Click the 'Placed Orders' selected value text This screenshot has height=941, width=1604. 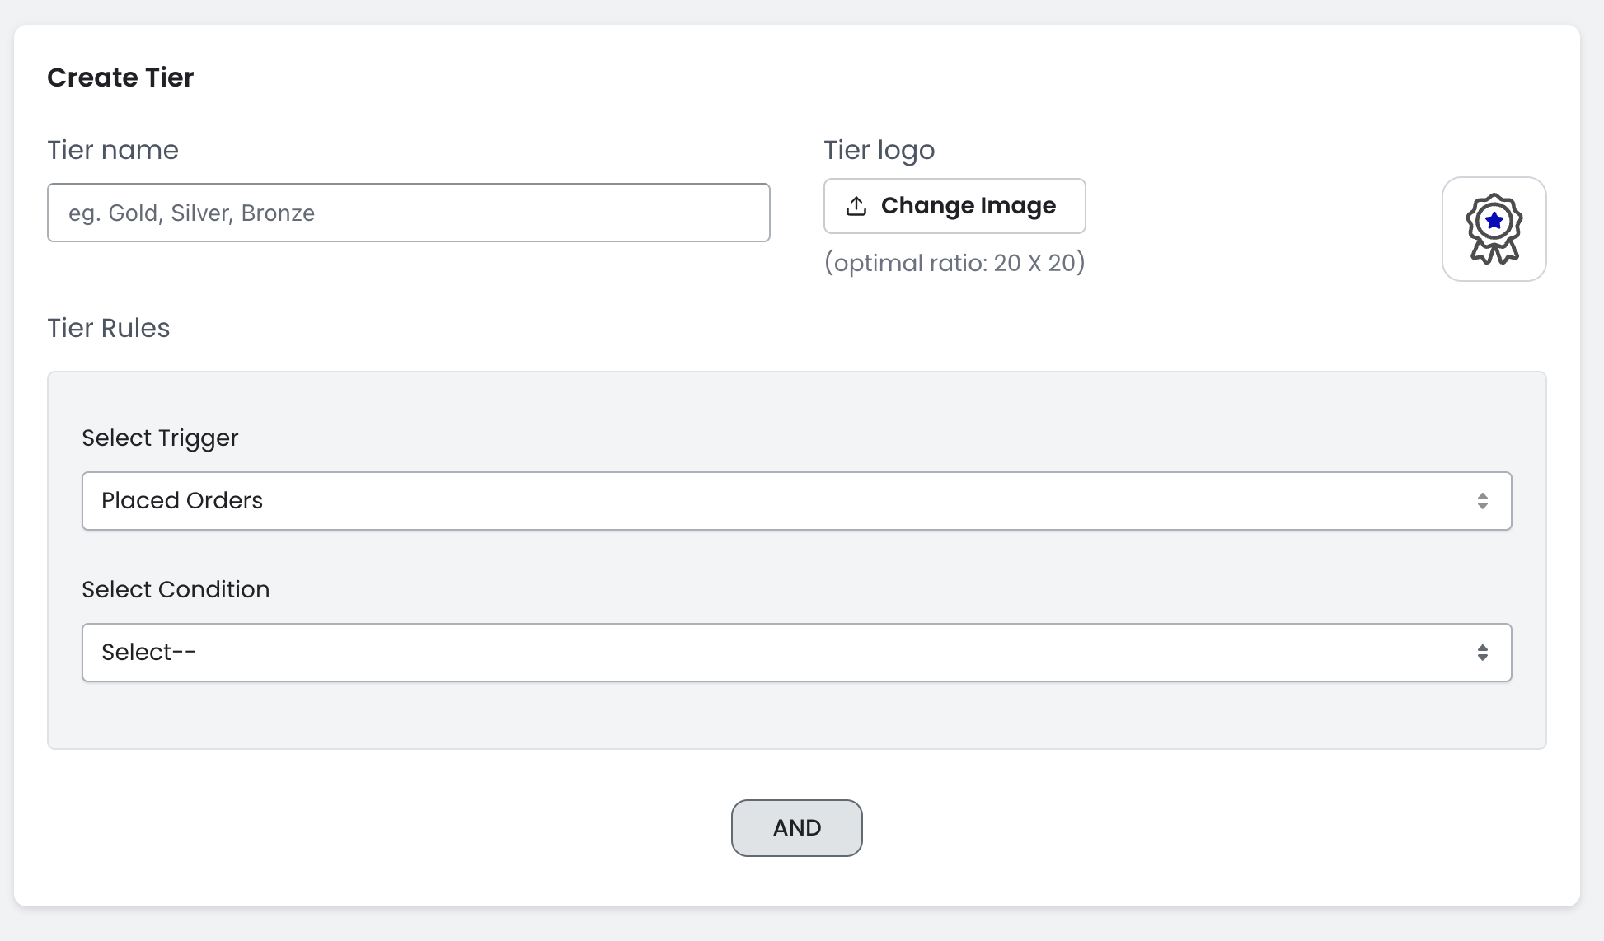[x=182, y=501]
